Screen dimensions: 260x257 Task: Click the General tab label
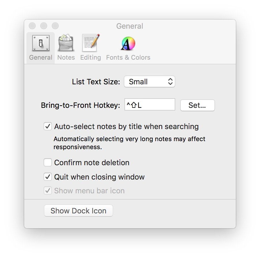(41, 57)
